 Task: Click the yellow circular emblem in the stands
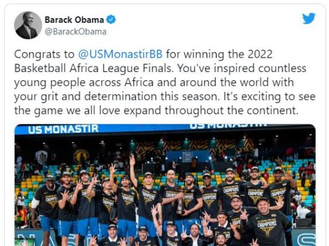click(81, 157)
